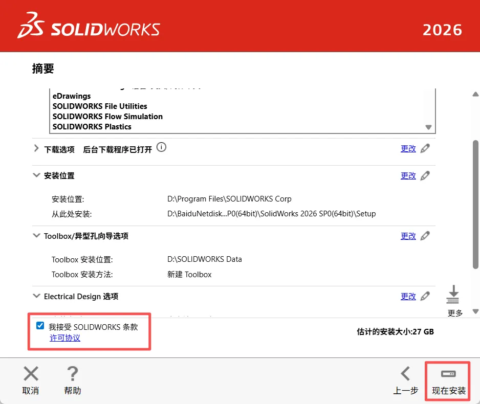Click the main scrollbar up arrow

pyautogui.click(x=475, y=94)
